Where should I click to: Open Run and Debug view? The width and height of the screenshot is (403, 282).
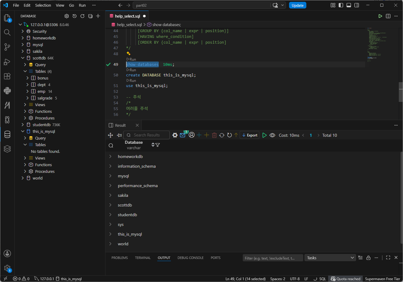pos(7,62)
